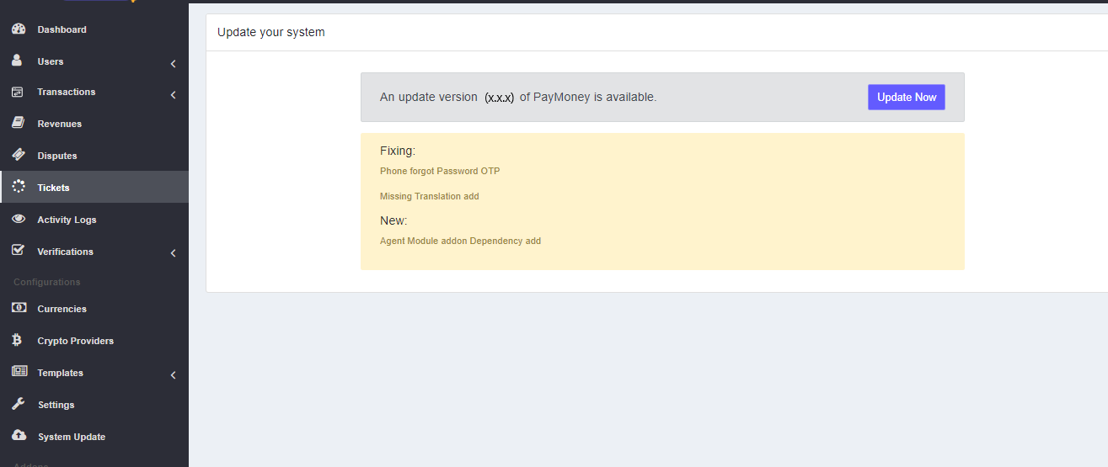Open the Templates menu item
The image size is (1108, 467).
tap(60, 373)
